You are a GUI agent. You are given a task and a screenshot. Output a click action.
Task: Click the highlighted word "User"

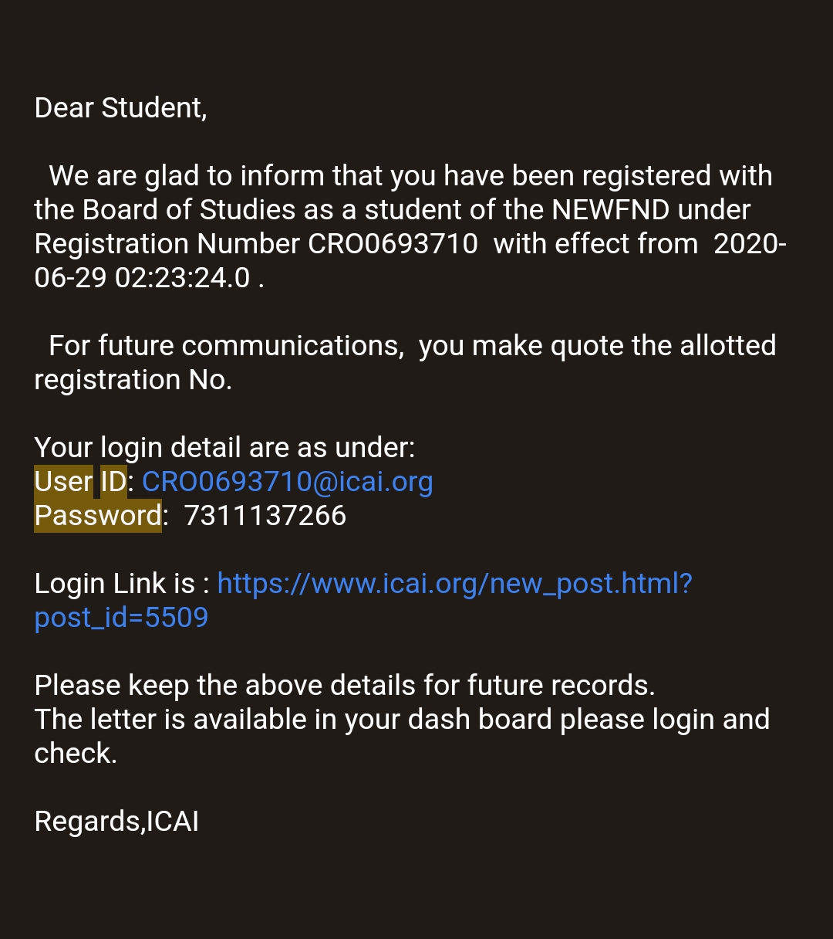pyautogui.click(x=63, y=482)
